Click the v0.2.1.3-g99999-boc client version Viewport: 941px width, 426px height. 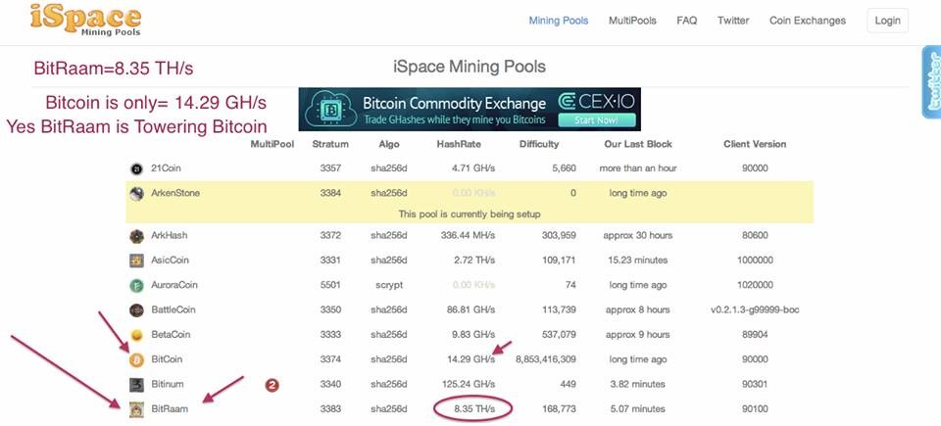click(755, 310)
